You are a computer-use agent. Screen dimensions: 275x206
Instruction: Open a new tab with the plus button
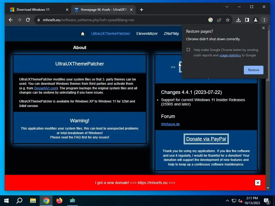(x=142, y=10)
